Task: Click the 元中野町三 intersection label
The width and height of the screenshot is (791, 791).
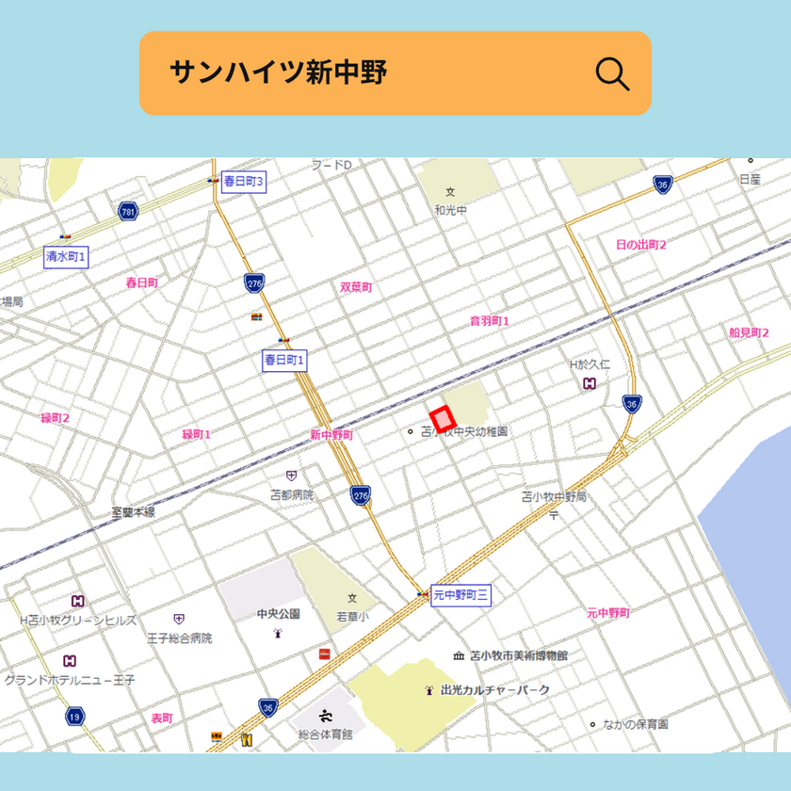Action: point(460,594)
